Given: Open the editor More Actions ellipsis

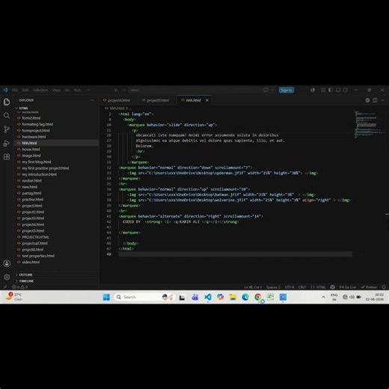Looking at the screenshot, I should [383, 100].
